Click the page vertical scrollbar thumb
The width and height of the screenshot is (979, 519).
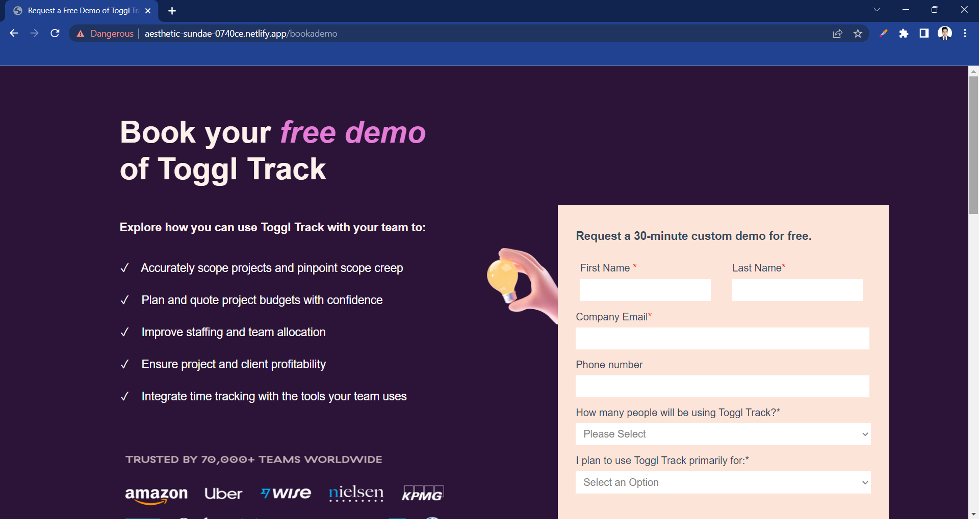tap(973, 145)
